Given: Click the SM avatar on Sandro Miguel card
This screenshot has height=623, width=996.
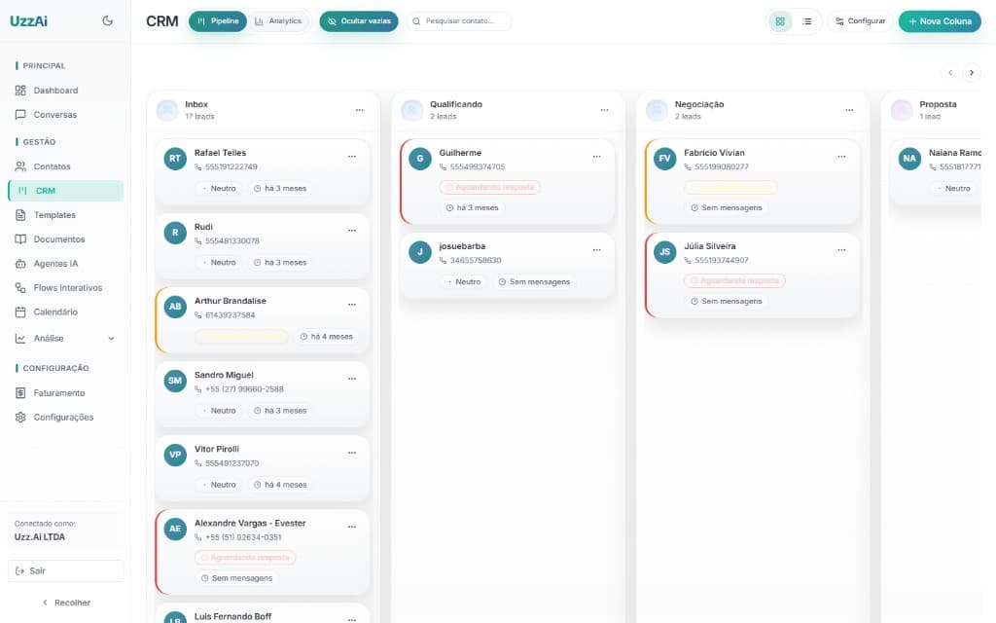Looking at the screenshot, I should point(175,381).
